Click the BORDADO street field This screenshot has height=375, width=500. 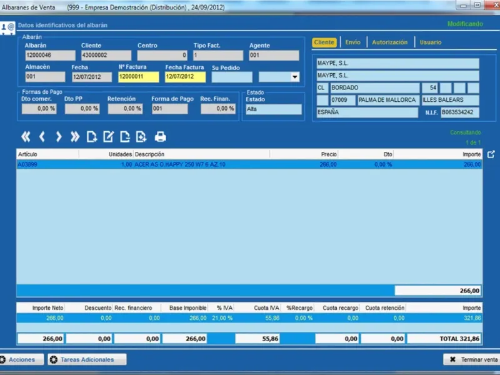click(x=374, y=87)
